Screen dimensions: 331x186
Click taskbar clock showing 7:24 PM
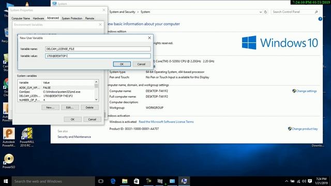click(321, 181)
